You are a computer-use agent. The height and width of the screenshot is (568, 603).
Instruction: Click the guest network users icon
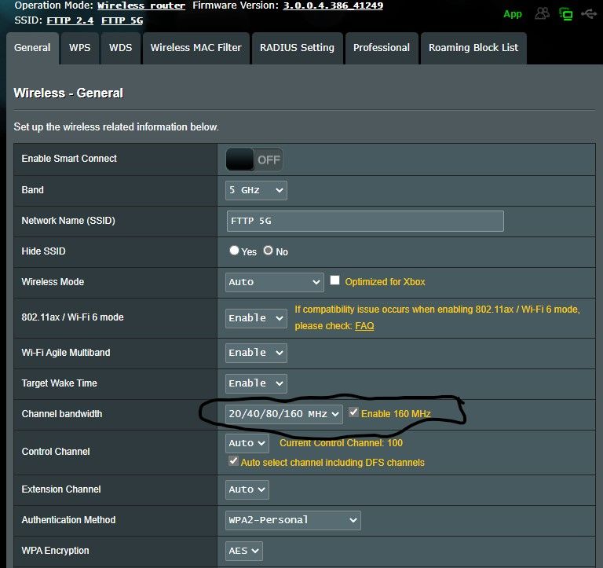tap(542, 13)
